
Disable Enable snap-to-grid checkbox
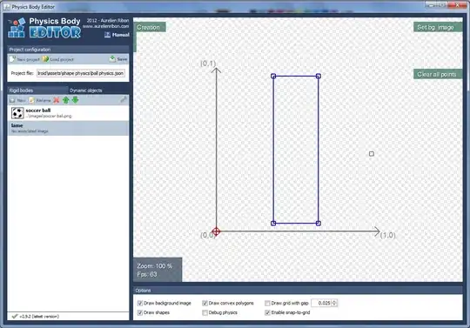pos(267,312)
